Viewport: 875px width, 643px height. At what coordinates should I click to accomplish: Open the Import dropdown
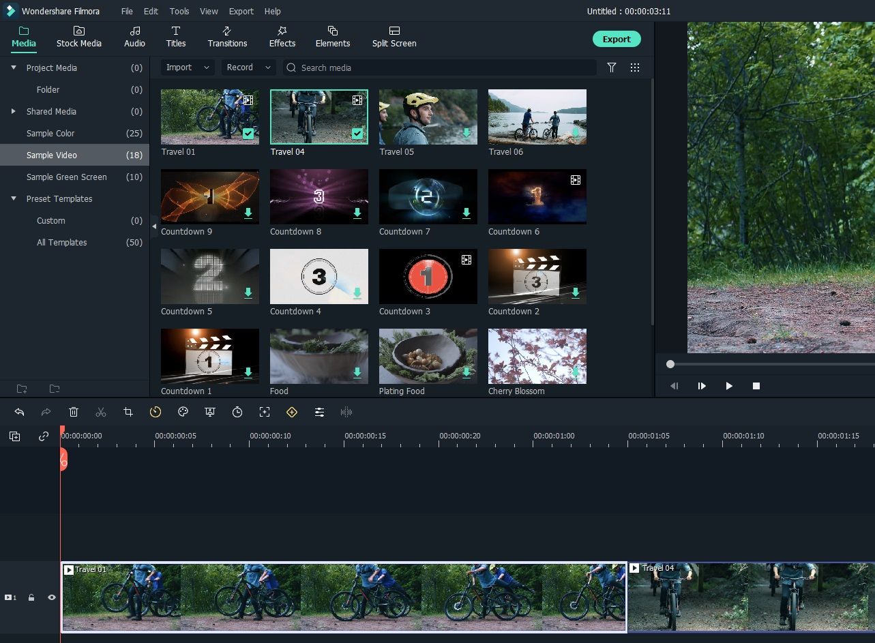[x=188, y=68]
